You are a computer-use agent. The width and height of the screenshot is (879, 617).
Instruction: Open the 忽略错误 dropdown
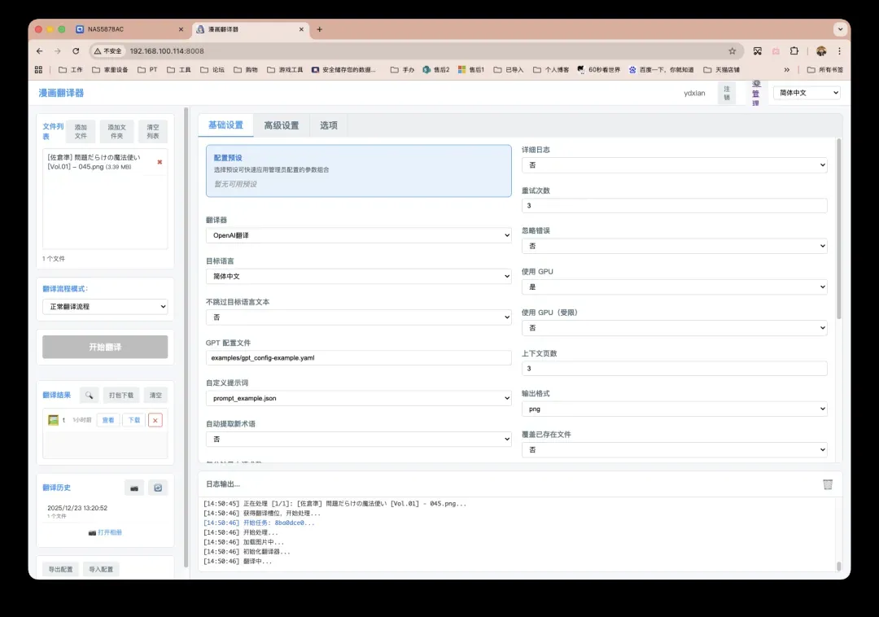674,246
